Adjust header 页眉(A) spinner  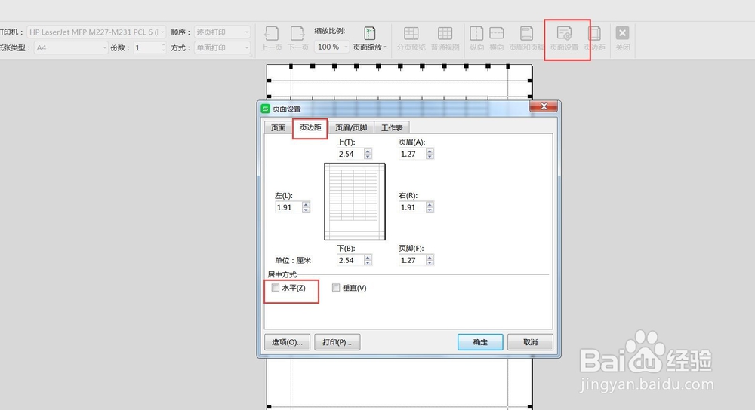click(x=430, y=154)
